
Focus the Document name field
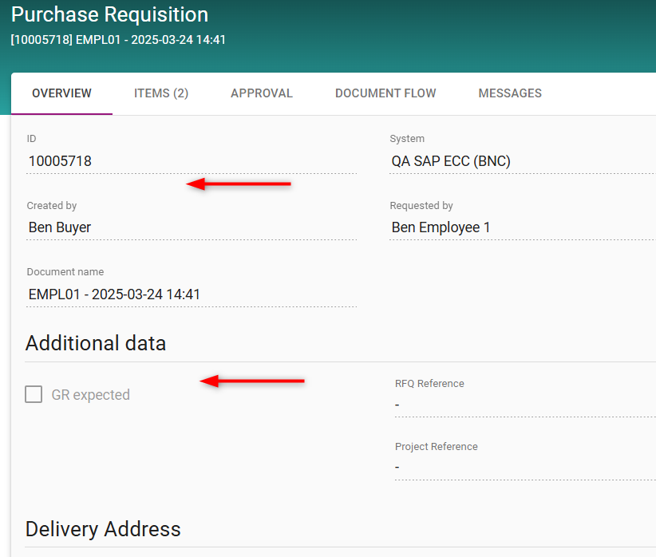pyautogui.click(x=114, y=294)
